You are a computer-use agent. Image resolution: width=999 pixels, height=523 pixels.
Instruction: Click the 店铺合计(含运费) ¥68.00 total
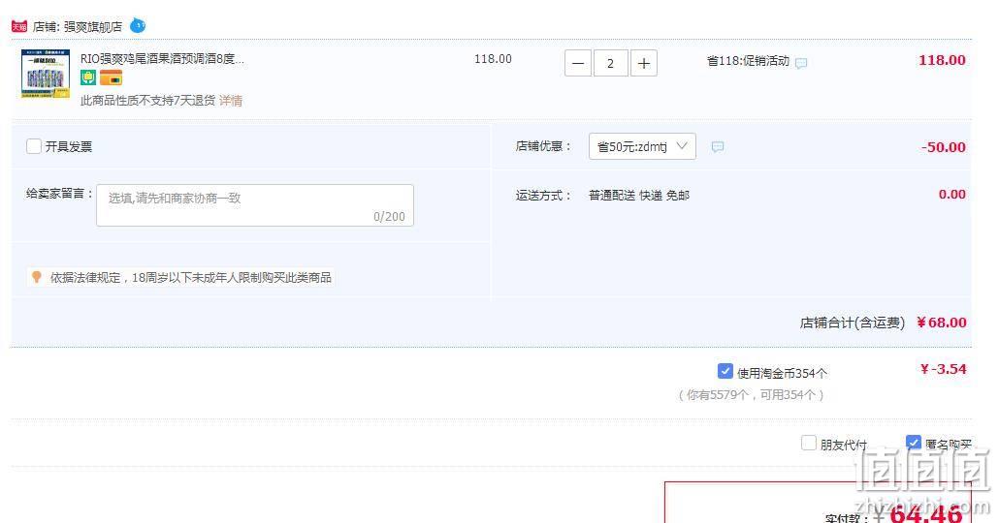883,323
